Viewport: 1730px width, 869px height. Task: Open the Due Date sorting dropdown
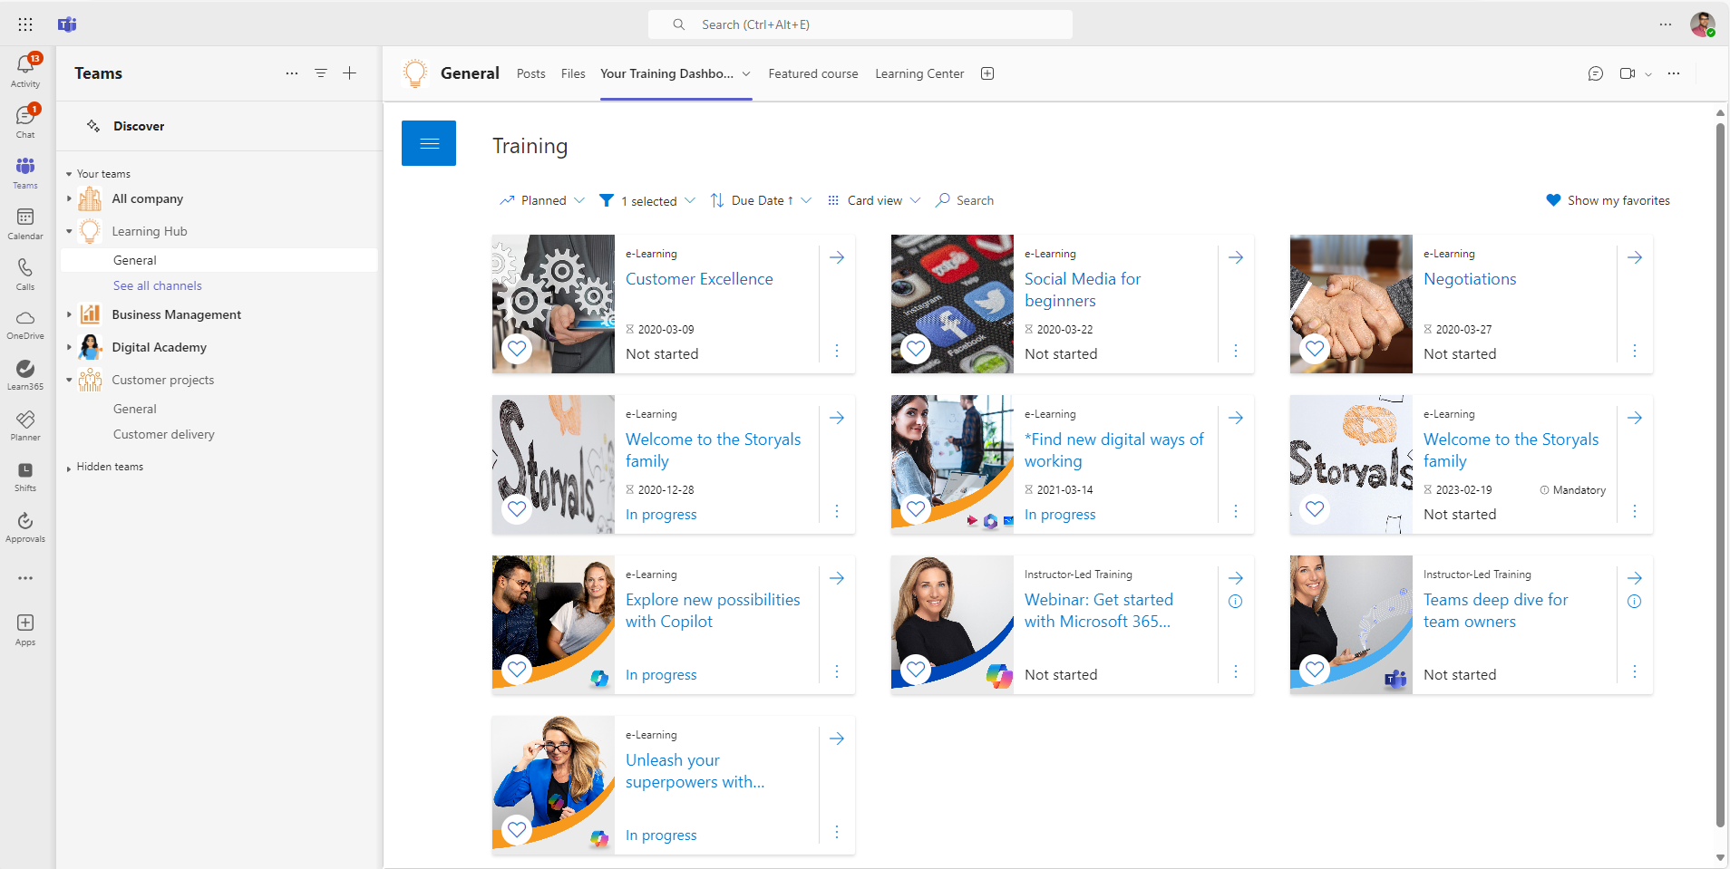tap(761, 200)
